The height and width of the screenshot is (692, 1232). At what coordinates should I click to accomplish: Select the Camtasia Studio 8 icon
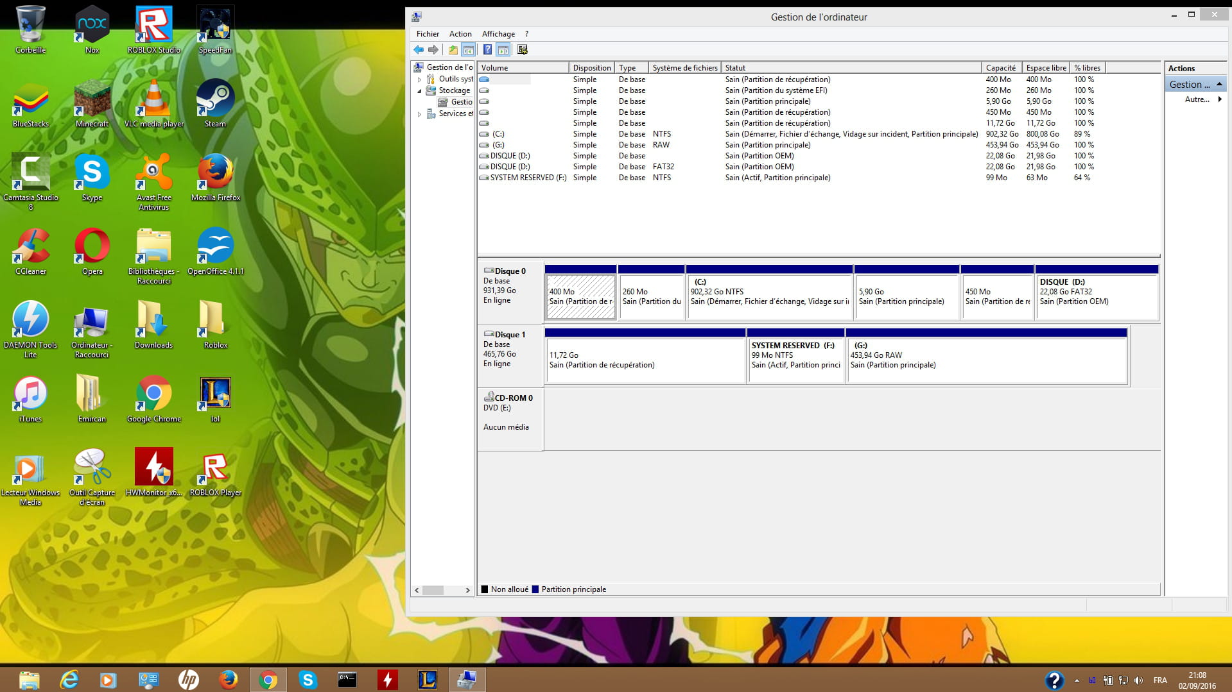point(30,182)
